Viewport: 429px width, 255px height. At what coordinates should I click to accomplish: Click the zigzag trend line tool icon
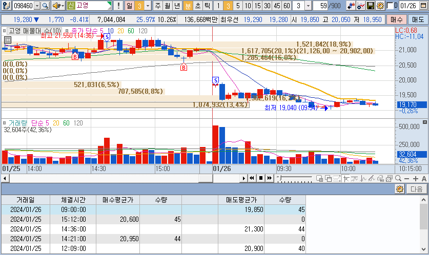[x=363, y=179]
